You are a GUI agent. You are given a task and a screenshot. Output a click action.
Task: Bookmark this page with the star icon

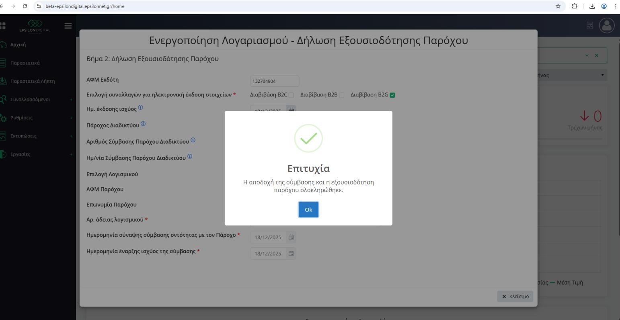pyautogui.click(x=558, y=6)
